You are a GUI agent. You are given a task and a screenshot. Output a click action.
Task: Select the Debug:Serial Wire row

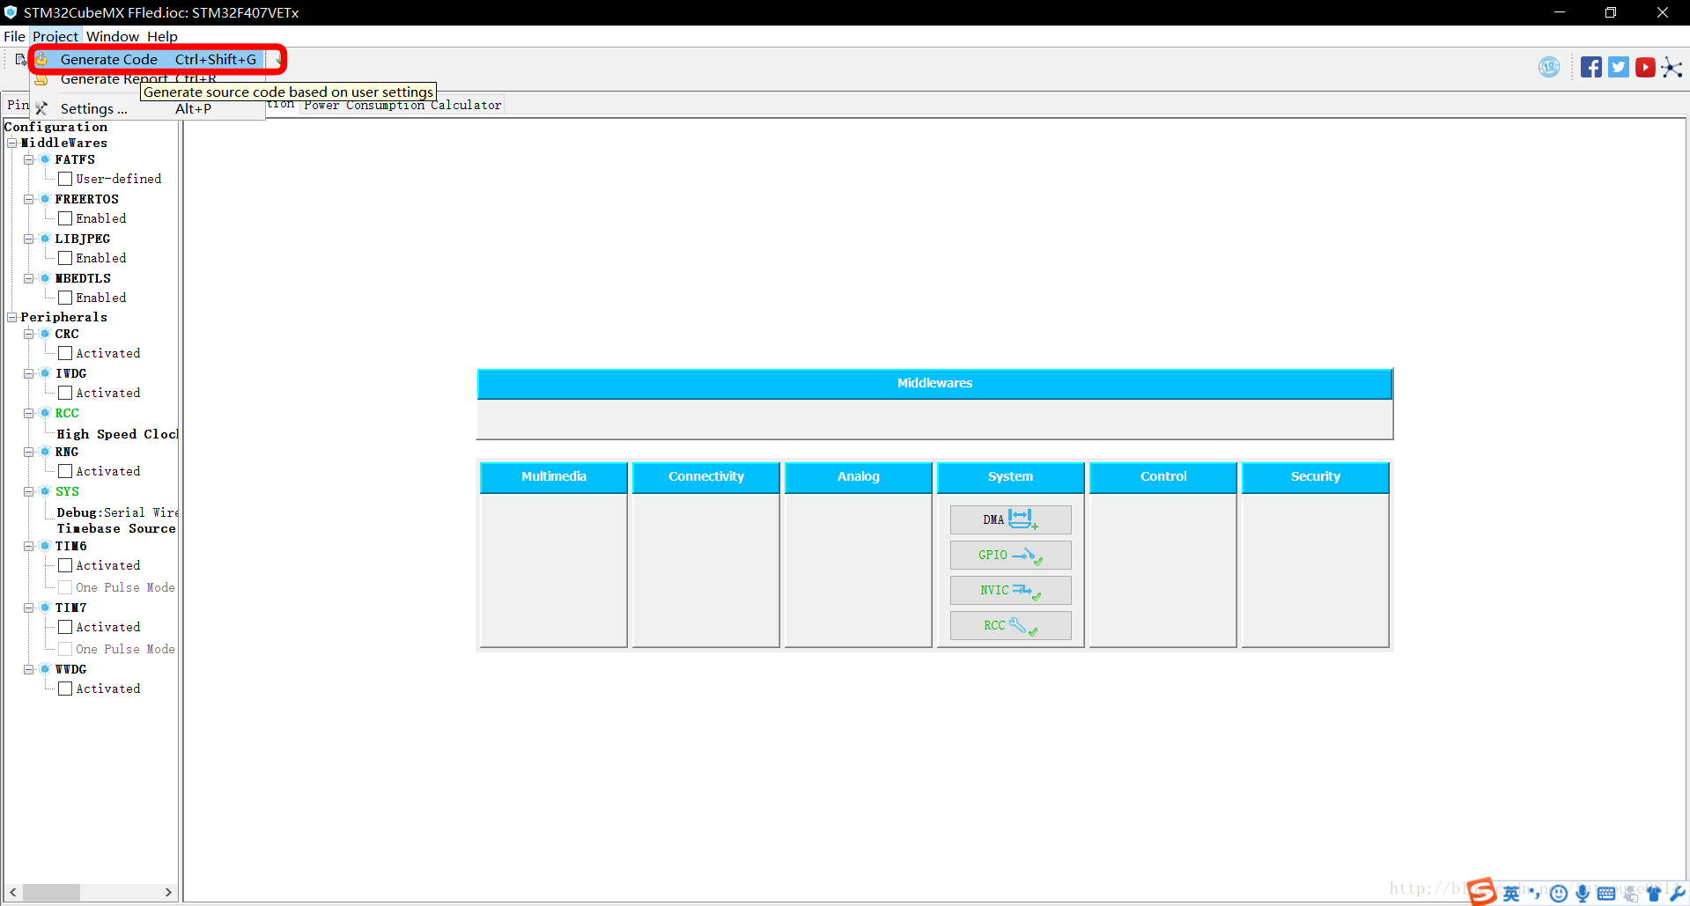pyautogui.click(x=117, y=512)
